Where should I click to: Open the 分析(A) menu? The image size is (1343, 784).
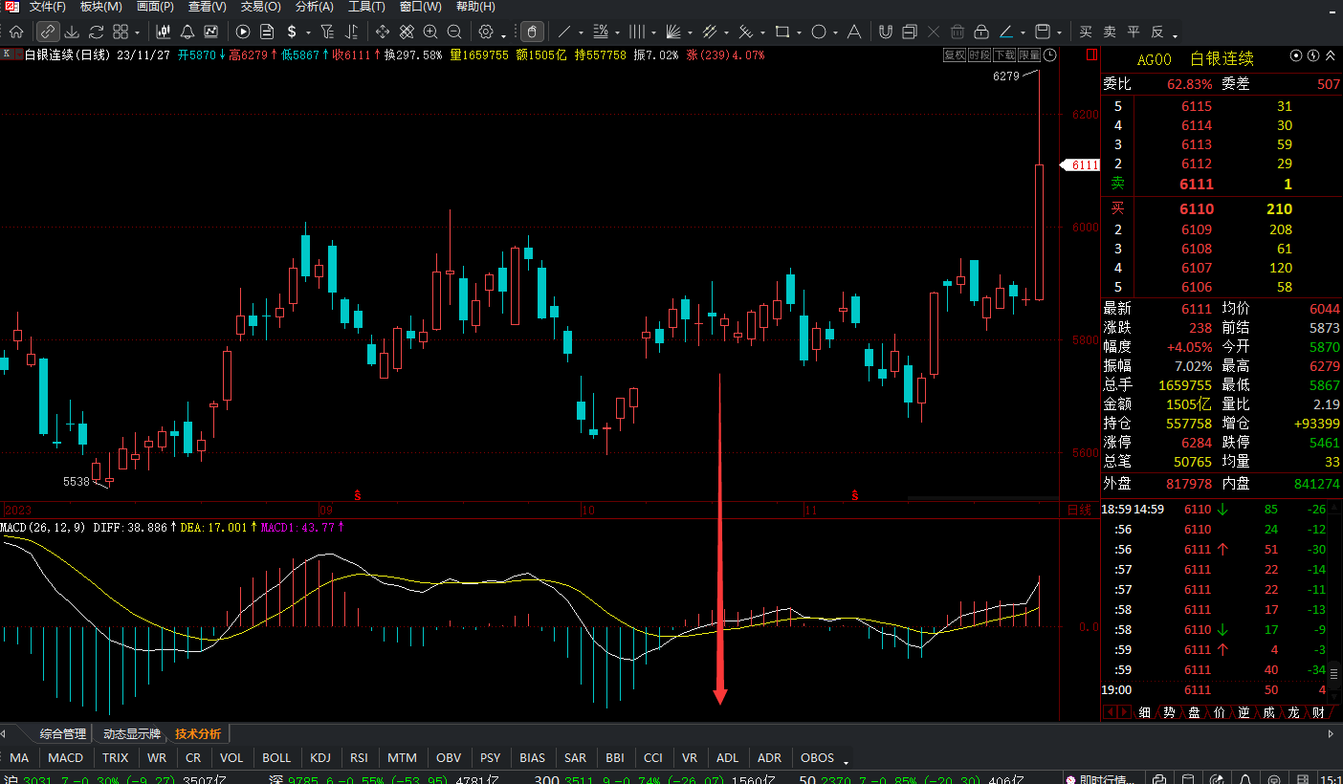pyautogui.click(x=315, y=7)
